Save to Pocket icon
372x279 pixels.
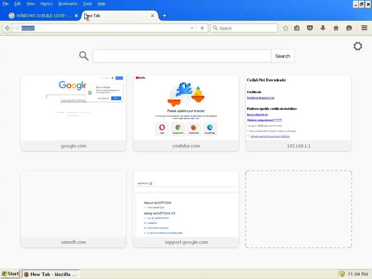pyautogui.click(x=310, y=28)
